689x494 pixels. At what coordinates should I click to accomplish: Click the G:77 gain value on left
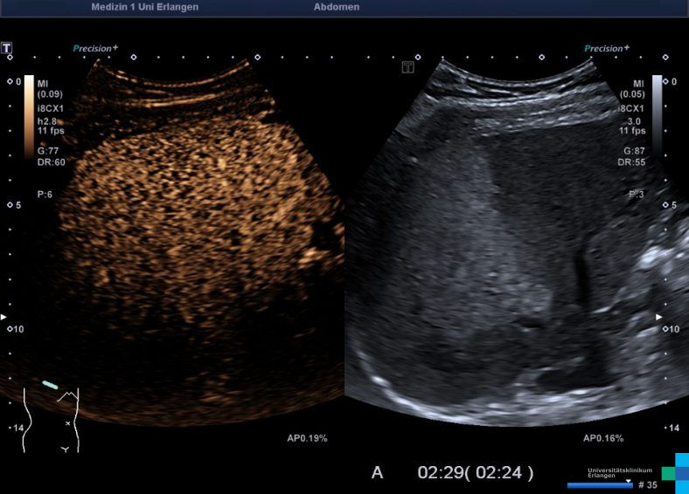pyautogui.click(x=50, y=151)
